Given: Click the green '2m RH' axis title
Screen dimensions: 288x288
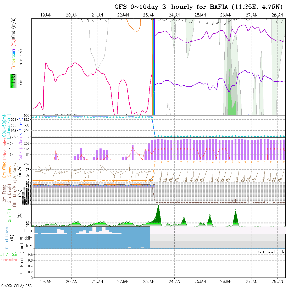Looking at the screenshot, I should (x=9, y=215).
